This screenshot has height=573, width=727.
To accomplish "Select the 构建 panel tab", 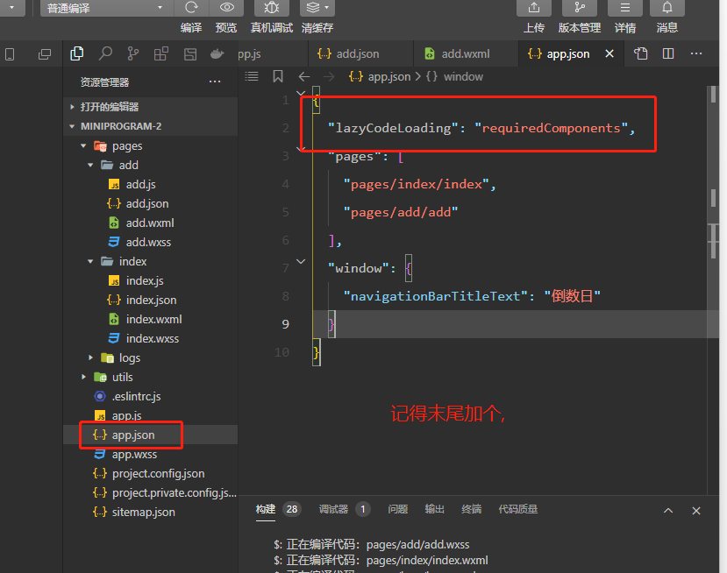I will tap(266, 510).
